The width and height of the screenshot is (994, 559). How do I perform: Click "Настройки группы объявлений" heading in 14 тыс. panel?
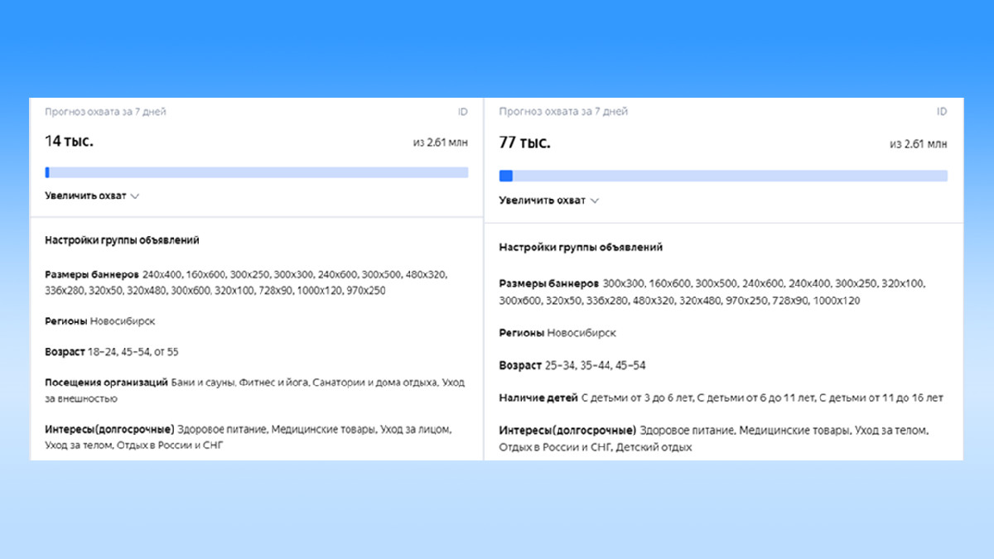pyautogui.click(x=122, y=240)
